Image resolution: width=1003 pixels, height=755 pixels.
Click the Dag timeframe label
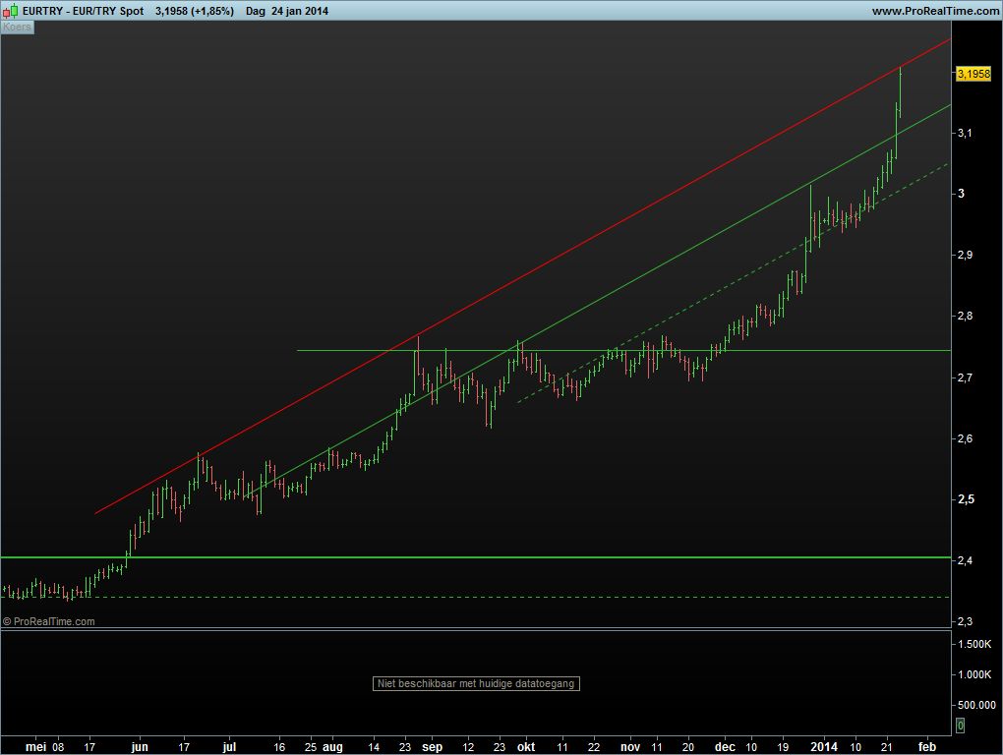coord(256,11)
